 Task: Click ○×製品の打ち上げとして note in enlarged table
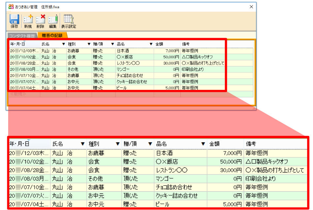coord(275,170)
